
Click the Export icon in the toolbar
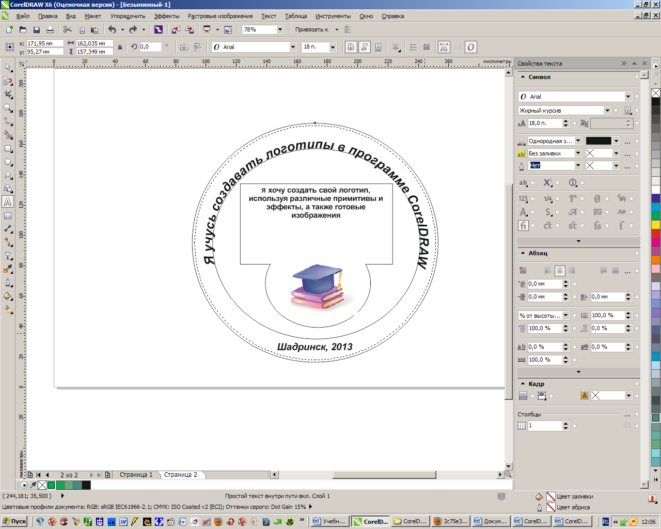pos(190,29)
